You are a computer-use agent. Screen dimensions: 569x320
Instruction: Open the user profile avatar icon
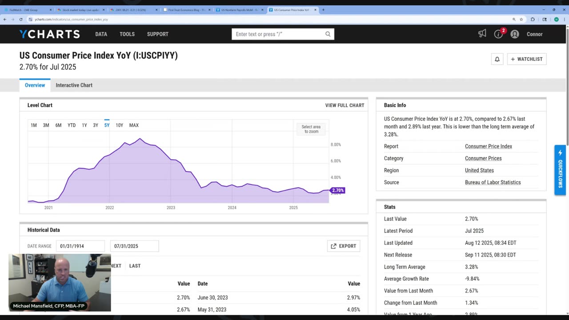(515, 34)
